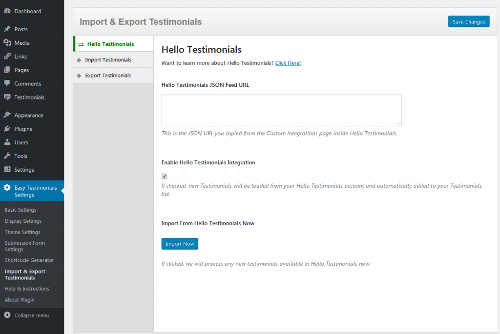
Task: Click the Dashboard gauge icon
Action: point(7,11)
